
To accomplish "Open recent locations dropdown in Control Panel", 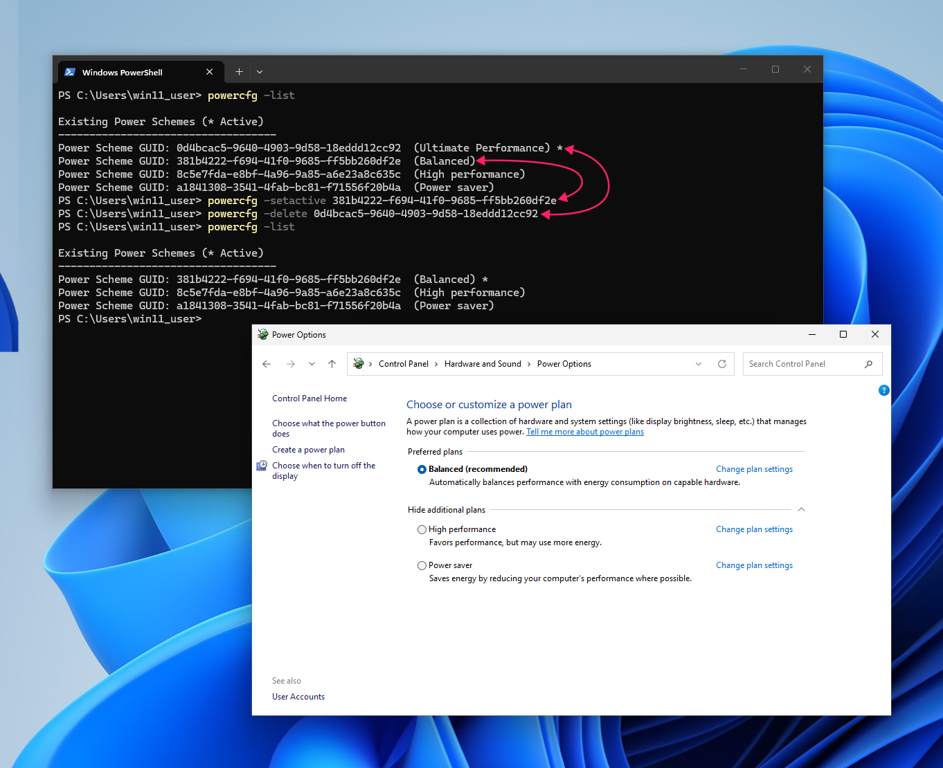I will click(312, 364).
